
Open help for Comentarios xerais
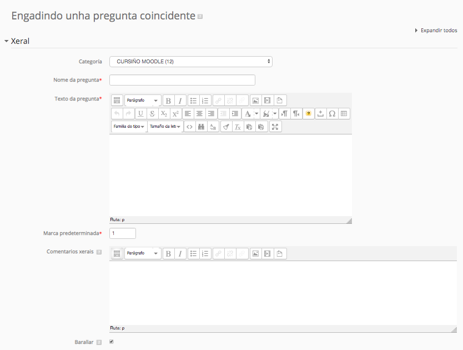click(x=99, y=252)
